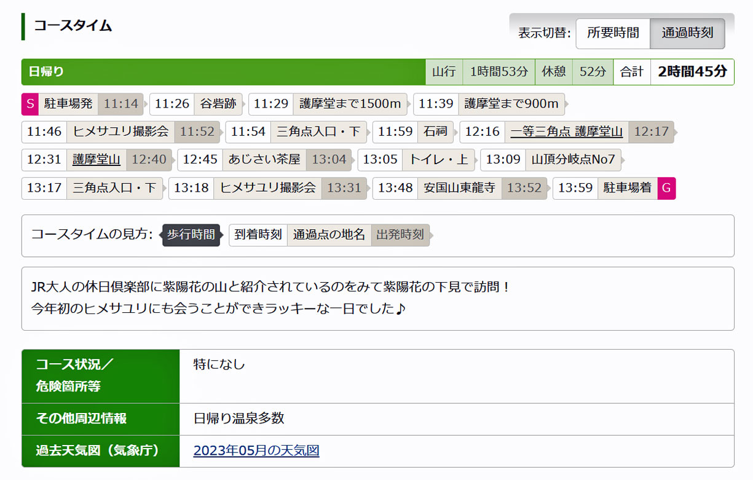Select the 石祠 waypoint
753x480 pixels.
click(x=435, y=132)
